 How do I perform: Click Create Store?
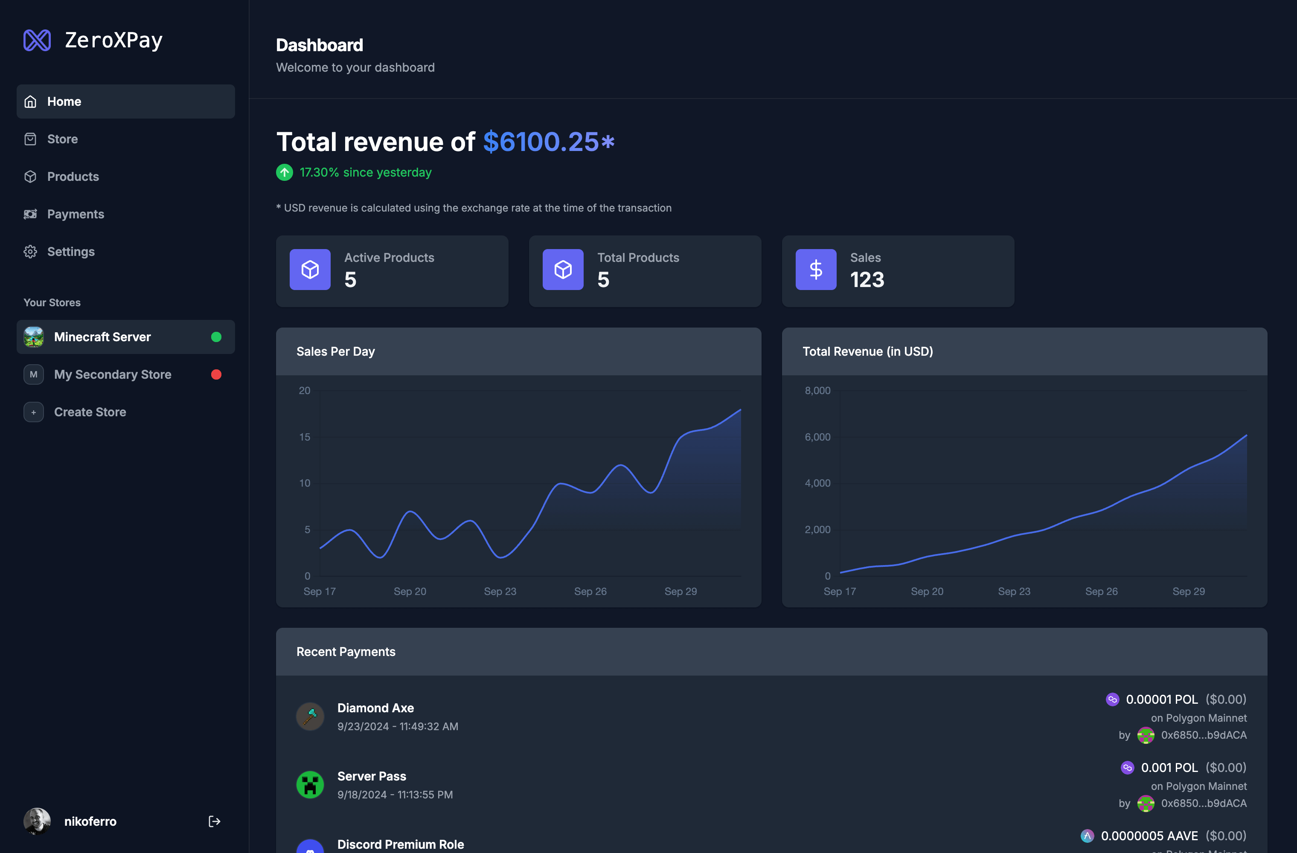126,412
